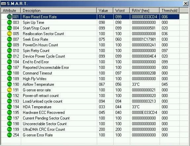
Task: Click the yellow warning icon for attribute 191
Action: point(10,90)
